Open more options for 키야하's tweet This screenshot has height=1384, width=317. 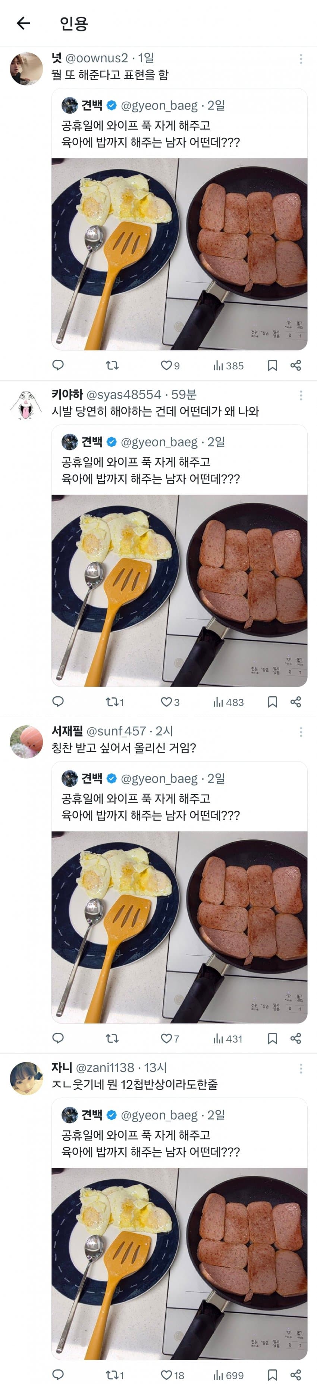tap(301, 396)
